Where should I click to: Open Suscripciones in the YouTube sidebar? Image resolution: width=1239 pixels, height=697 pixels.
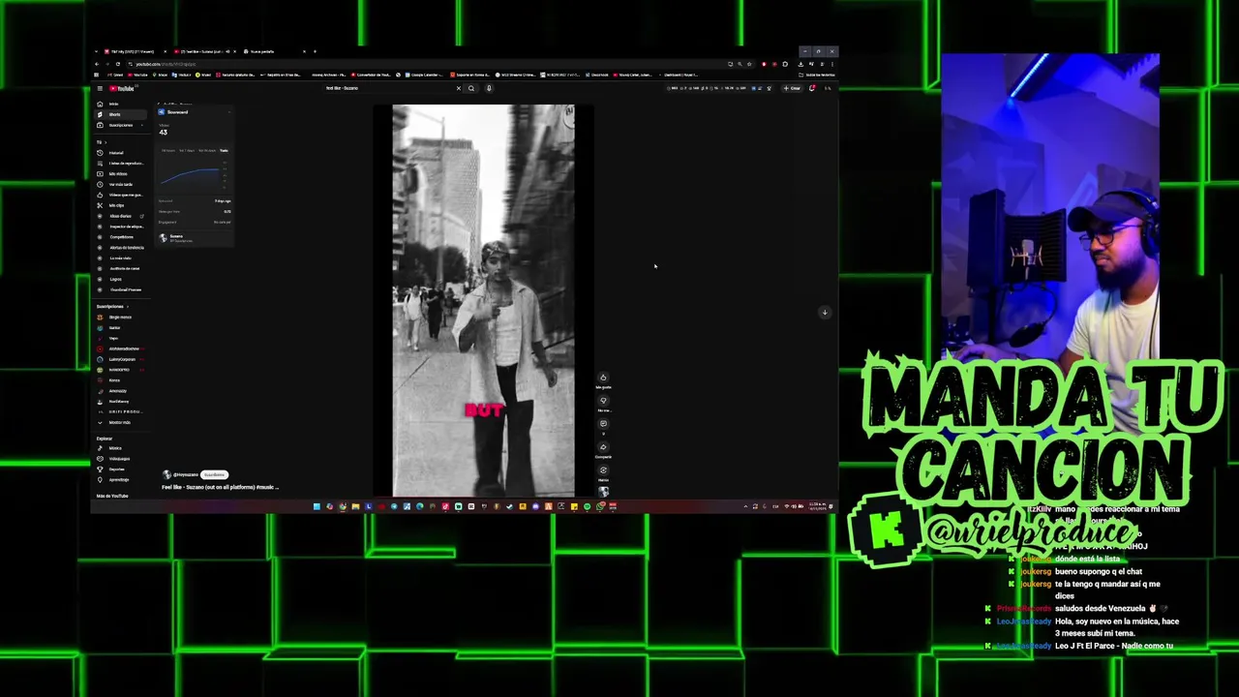120,125
